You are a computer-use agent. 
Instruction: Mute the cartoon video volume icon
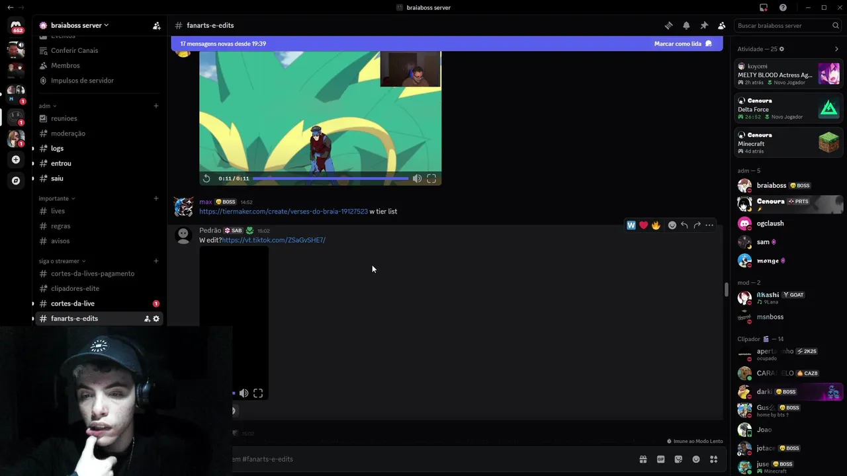click(x=417, y=178)
